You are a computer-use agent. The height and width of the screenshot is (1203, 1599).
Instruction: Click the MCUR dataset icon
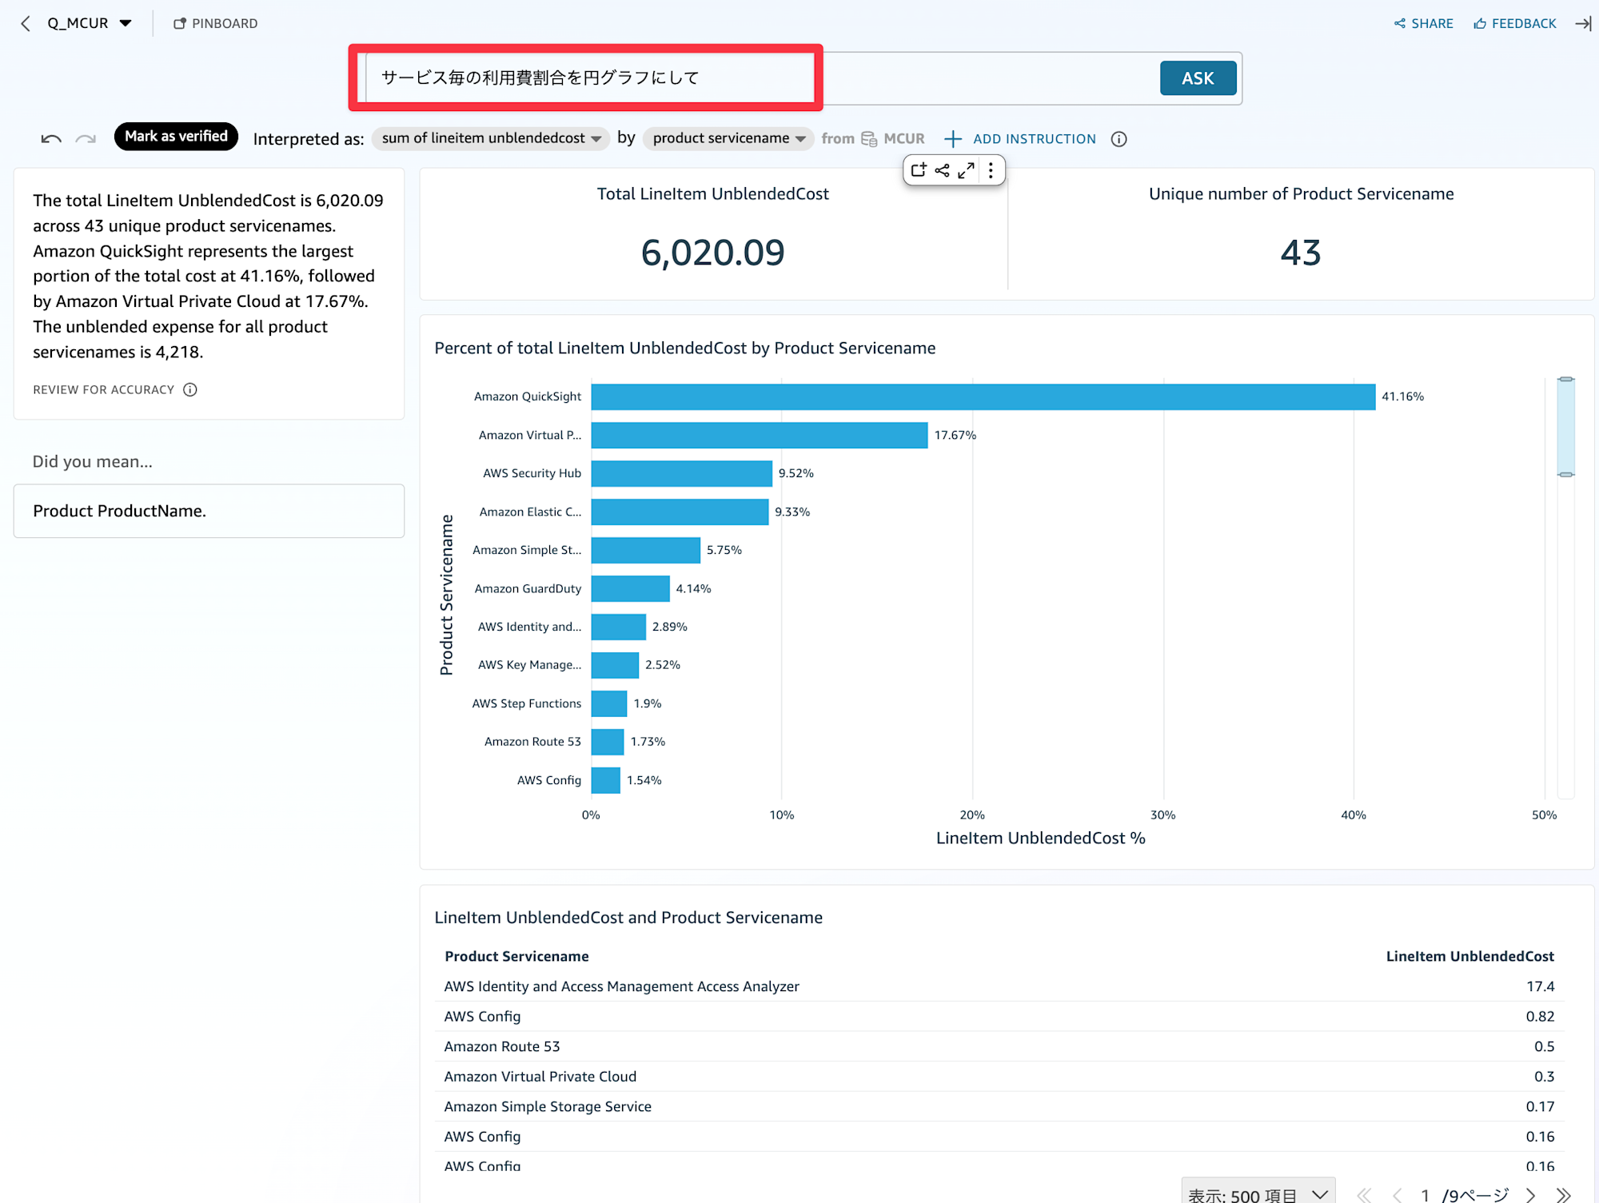tap(869, 138)
